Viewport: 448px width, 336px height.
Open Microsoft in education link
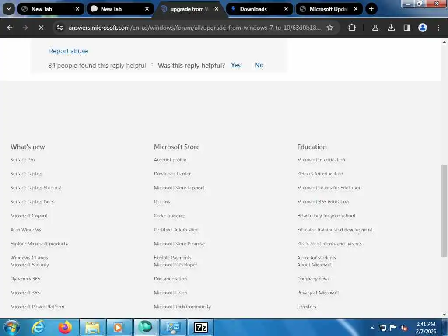(x=321, y=160)
